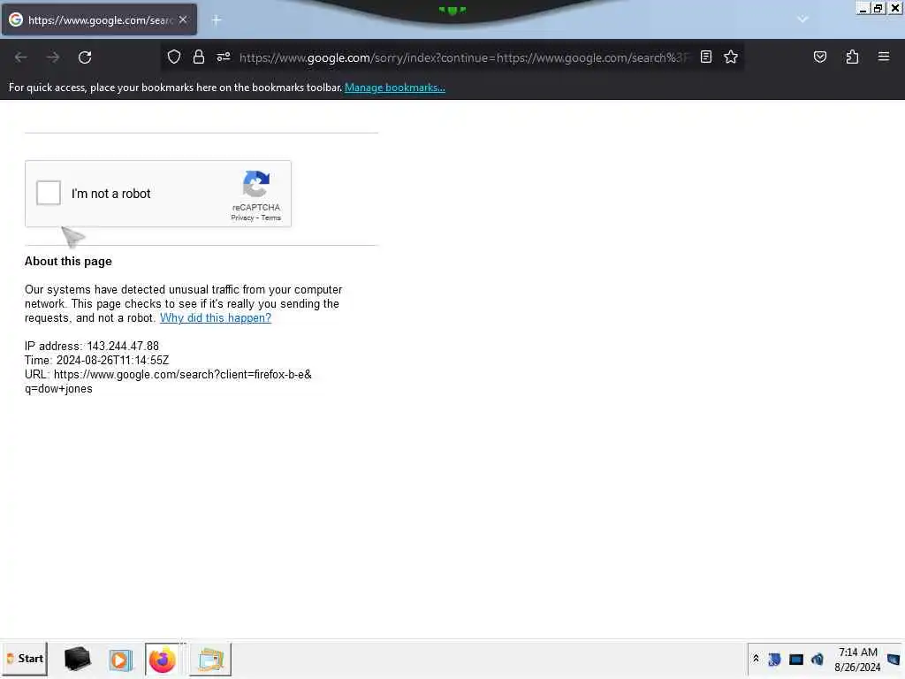Launch the black terminal taskbar icon
The image size is (905, 679).
coord(78,660)
